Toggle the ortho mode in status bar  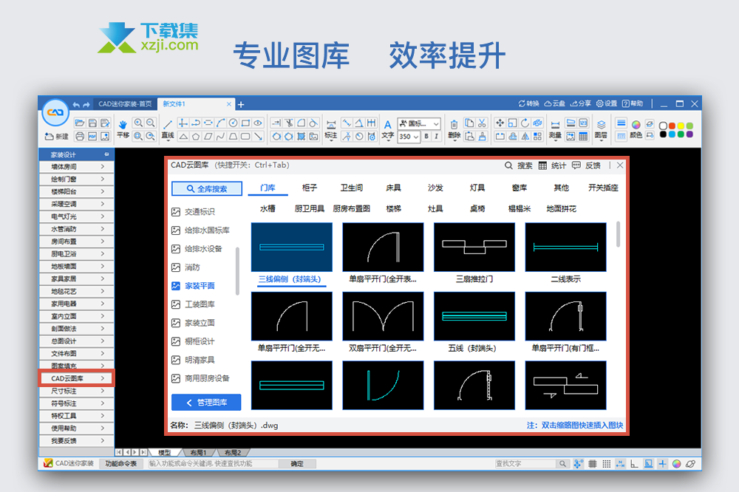pyautogui.click(x=634, y=464)
